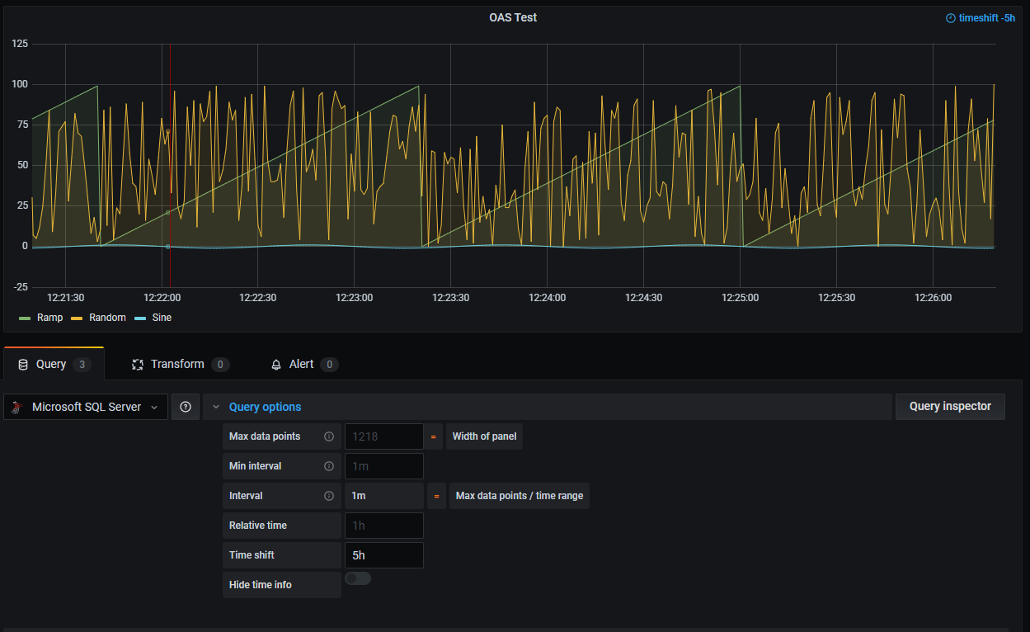Click the Transform shuffle icon

[137, 363]
